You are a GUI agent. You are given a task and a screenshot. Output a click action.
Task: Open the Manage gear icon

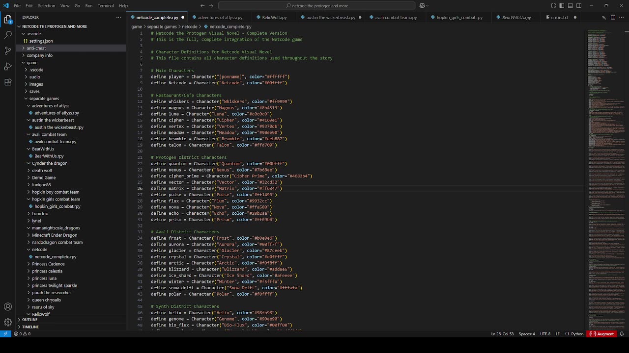pos(8,322)
